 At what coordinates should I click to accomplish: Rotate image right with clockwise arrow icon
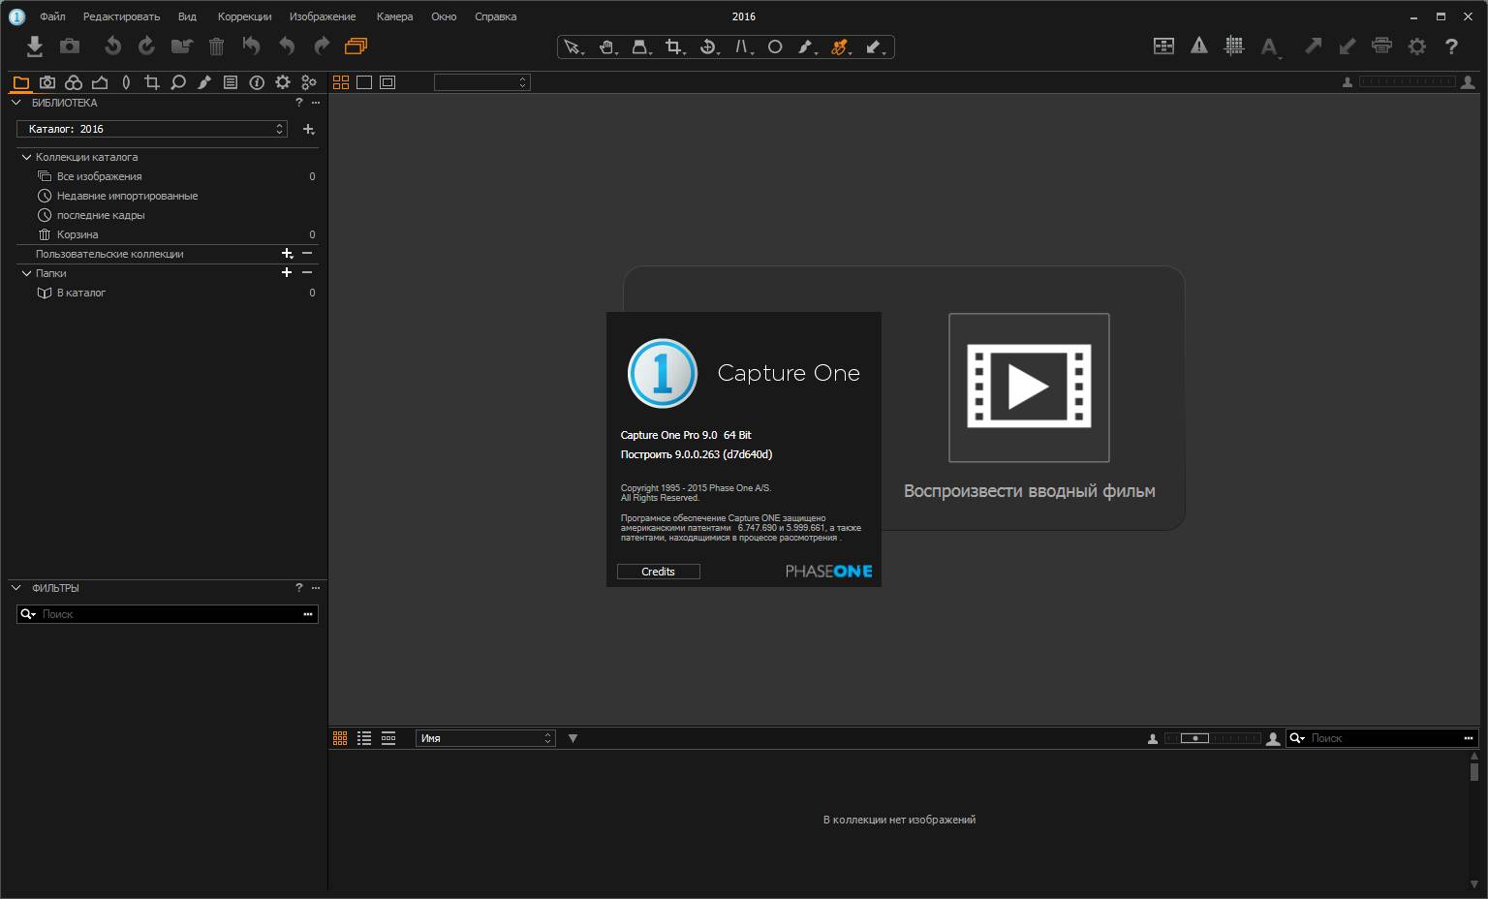coord(146,46)
